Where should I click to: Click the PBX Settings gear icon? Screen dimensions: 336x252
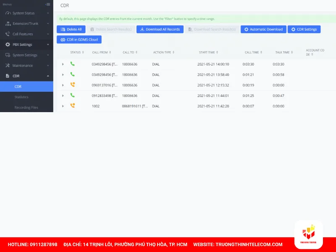click(x=8, y=45)
